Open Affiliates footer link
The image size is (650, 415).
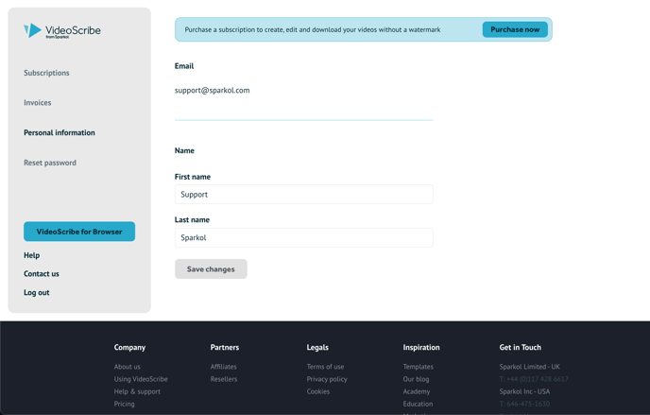coord(223,367)
